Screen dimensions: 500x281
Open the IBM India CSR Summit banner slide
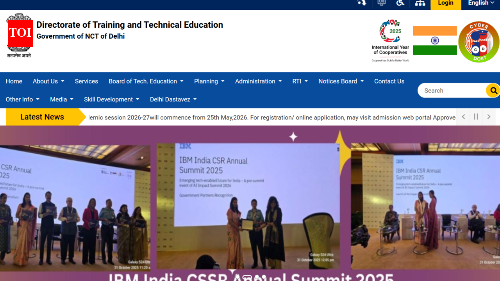250,203
